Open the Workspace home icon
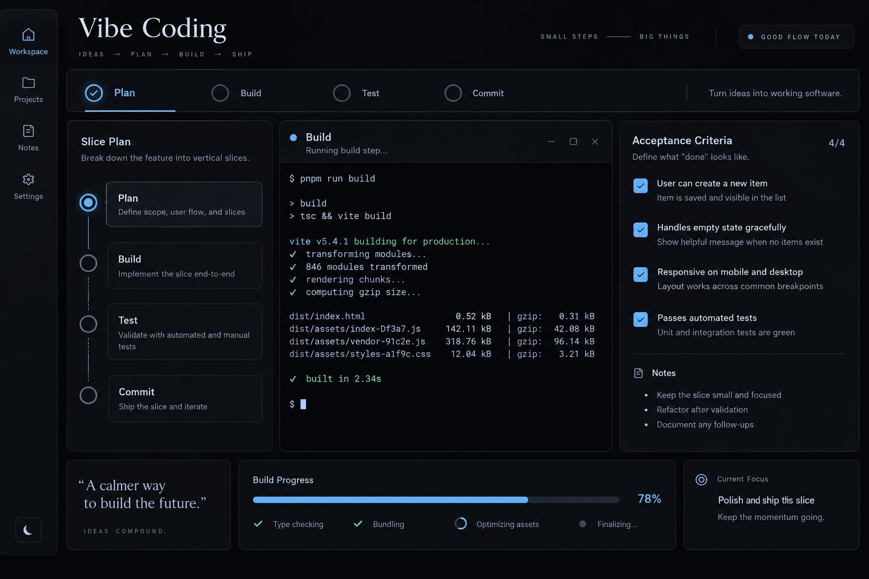This screenshot has height=579, width=869. [28, 34]
